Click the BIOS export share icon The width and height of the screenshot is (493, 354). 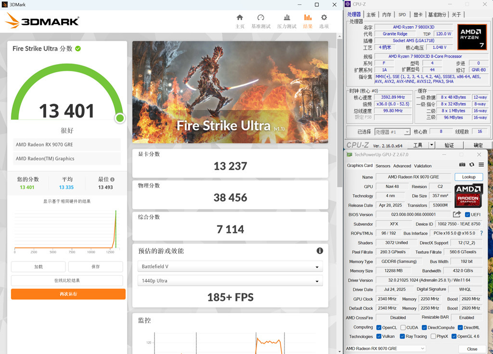coord(457,214)
